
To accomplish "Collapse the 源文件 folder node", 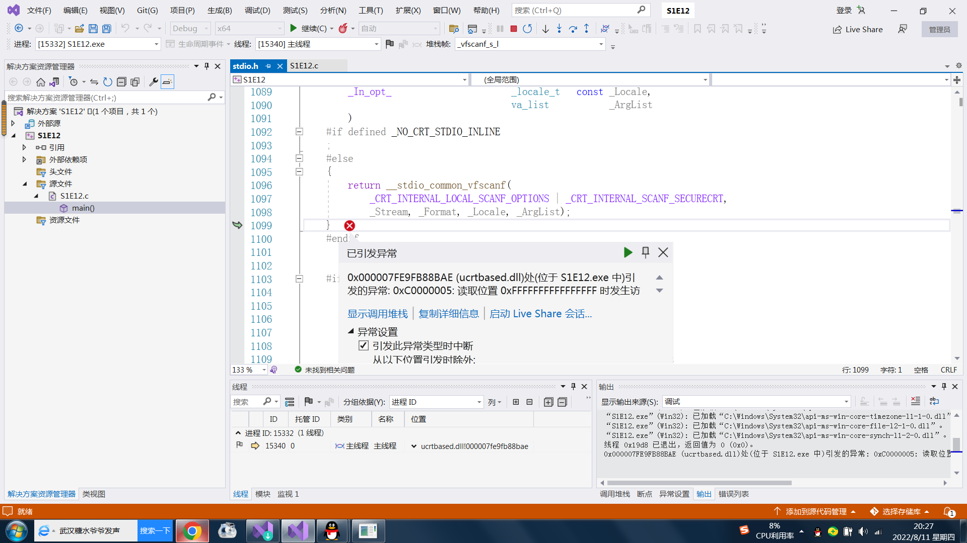I will click(x=25, y=184).
